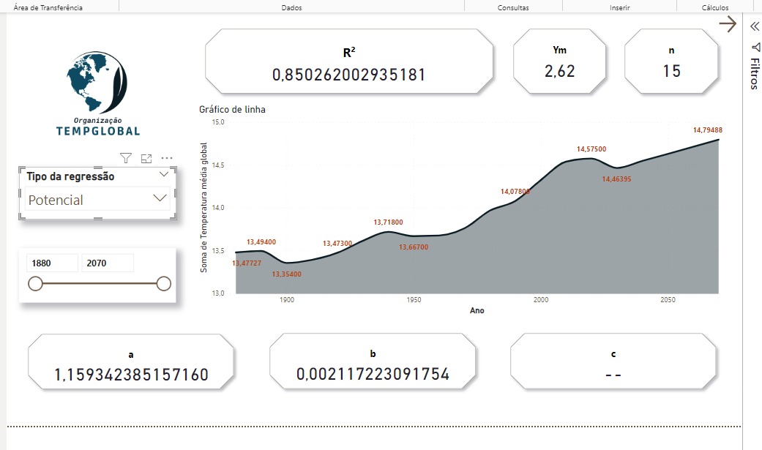Open focus mode on the Tipo da regressão slicer
This screenshot has width=762, height=450.
(x=146, y=158)
